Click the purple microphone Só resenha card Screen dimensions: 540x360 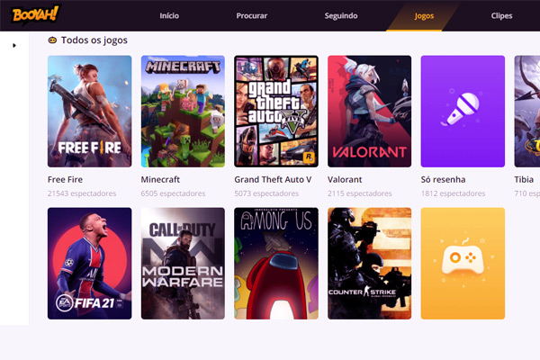click(463, 112)
